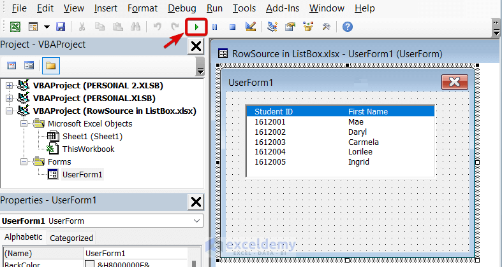Viewport: 502px width, 267px height.
Task: Open the UserForm1 object dropdown in Properties
Action: click(196, 221)
